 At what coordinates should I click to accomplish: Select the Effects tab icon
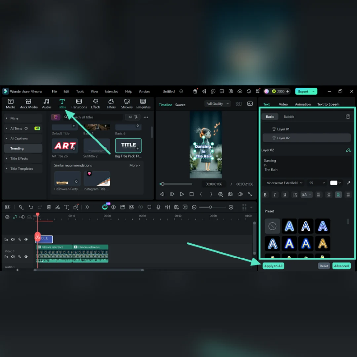[96, 103]
